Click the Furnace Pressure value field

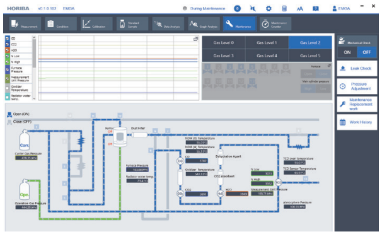137,170
